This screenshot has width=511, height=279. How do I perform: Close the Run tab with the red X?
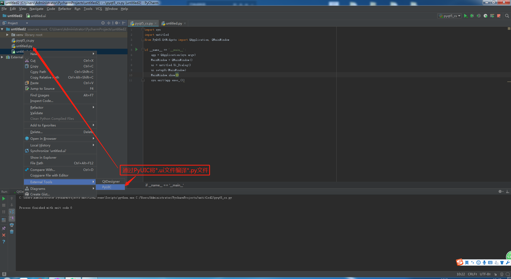[x=4, y=235]
